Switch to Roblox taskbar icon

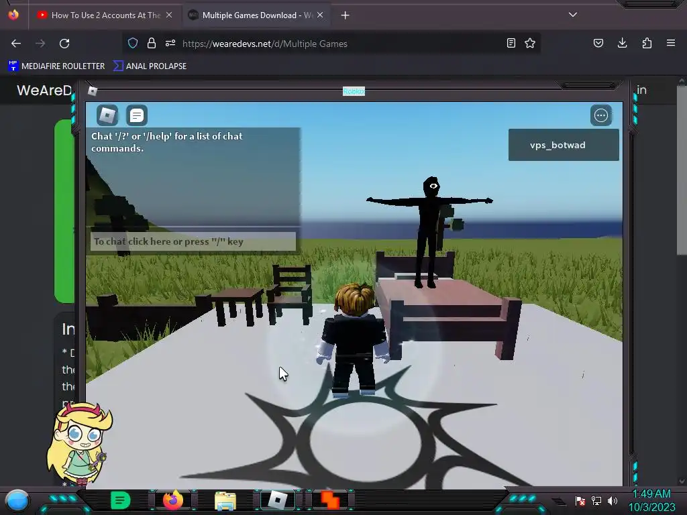point(278,500)
